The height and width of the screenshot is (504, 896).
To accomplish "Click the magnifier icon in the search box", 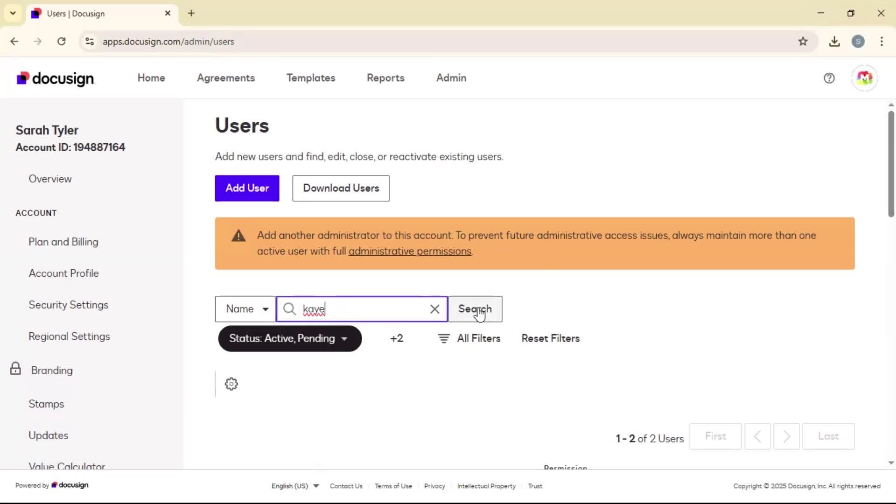I will 289,309.
